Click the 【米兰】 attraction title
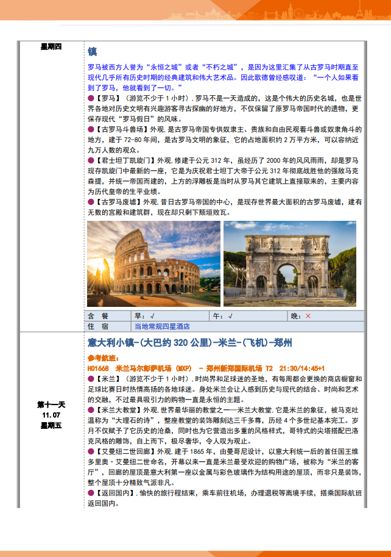This screenshot has width=391, height=557. click(x=108, y=379)
